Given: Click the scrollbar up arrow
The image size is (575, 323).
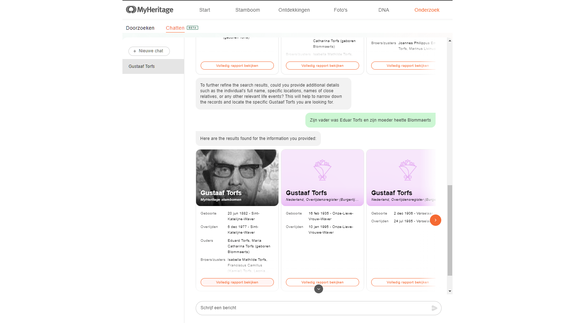Looking at the screenshot, I should click(x=450, y=41).
